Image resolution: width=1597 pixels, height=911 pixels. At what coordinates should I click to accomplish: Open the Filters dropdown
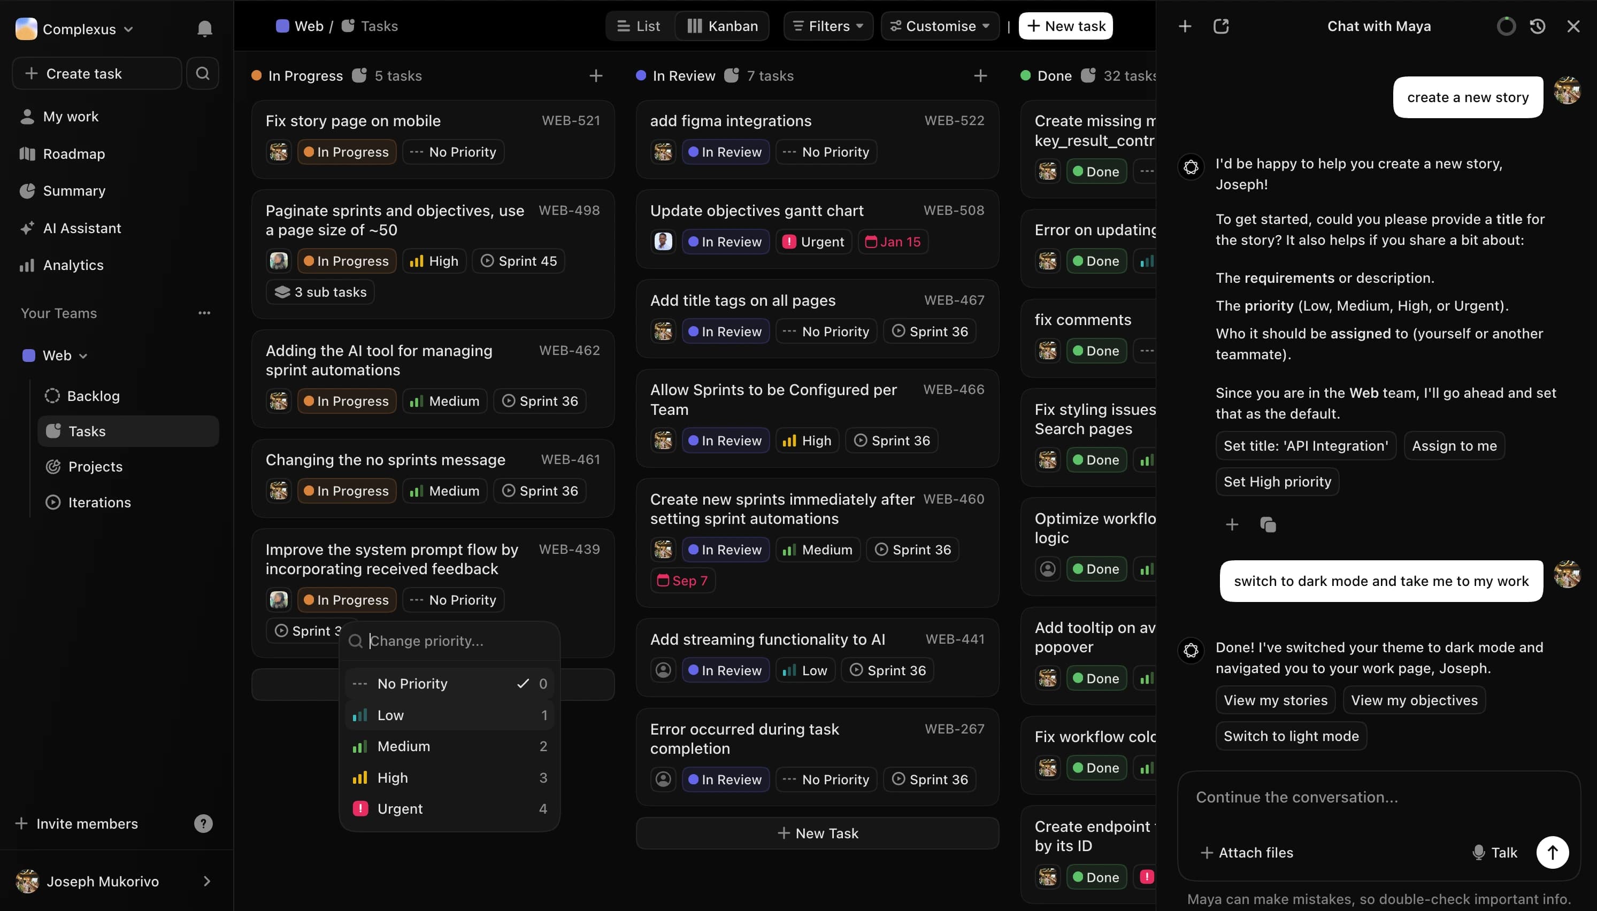(827, 26)
